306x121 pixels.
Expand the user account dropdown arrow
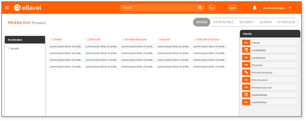290,8
